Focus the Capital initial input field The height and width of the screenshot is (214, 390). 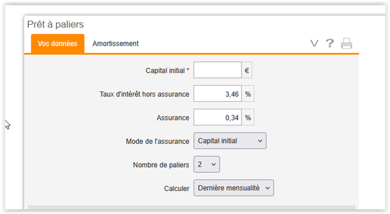tap(217, 70)
